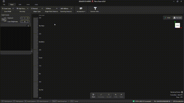Click the Cancel X icon in scan controls
Viewport: 184px width, 103px height.
click(109, 95)
